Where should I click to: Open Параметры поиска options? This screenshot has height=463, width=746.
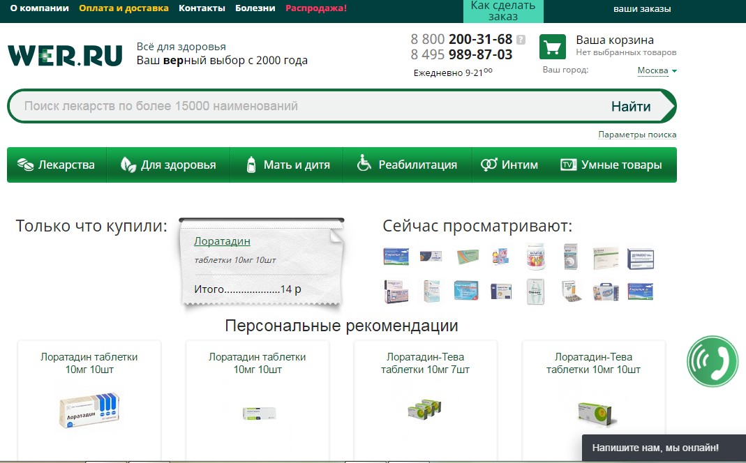tap(637, 135)
